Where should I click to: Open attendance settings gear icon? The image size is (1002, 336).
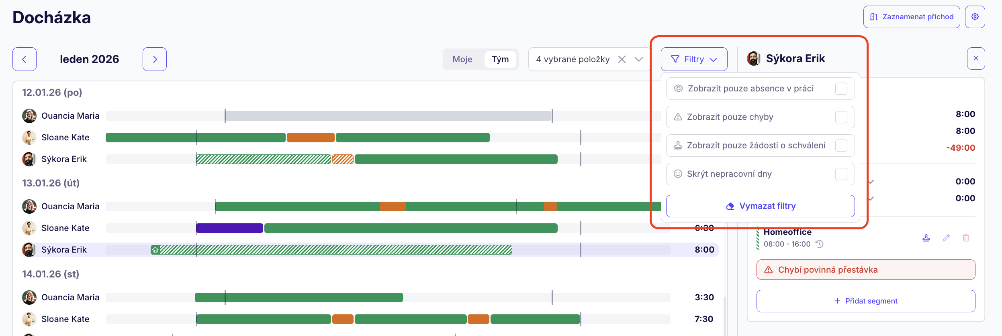[x=975, y=17]
